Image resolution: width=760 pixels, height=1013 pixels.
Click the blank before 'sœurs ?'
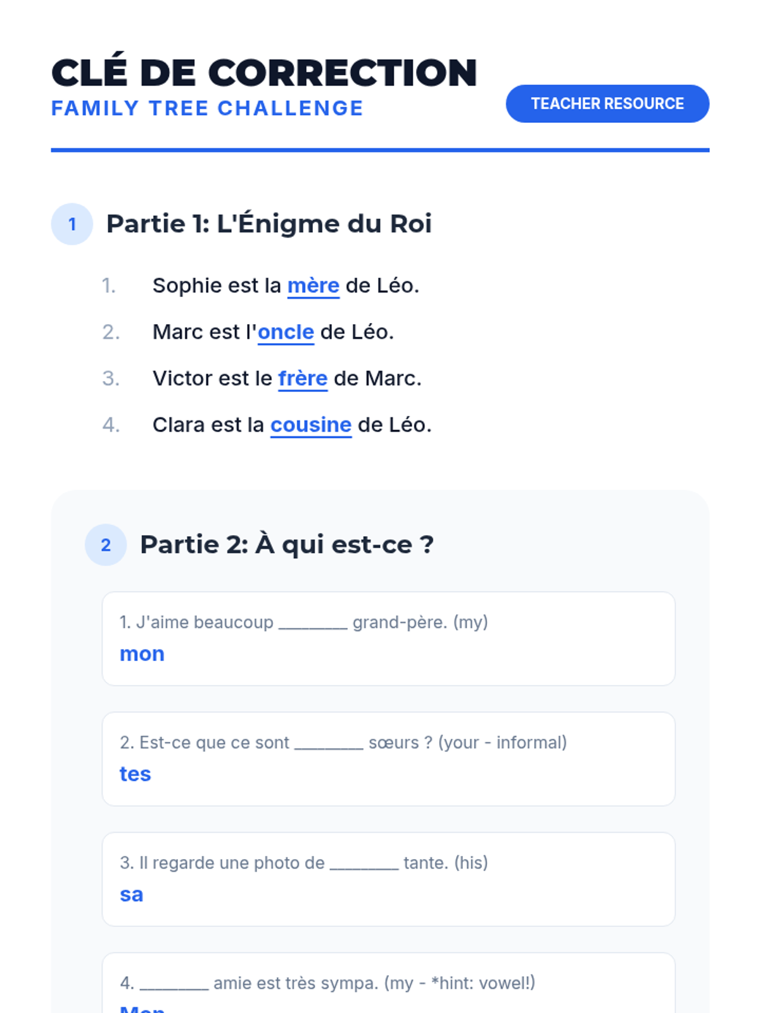[329, 744]
